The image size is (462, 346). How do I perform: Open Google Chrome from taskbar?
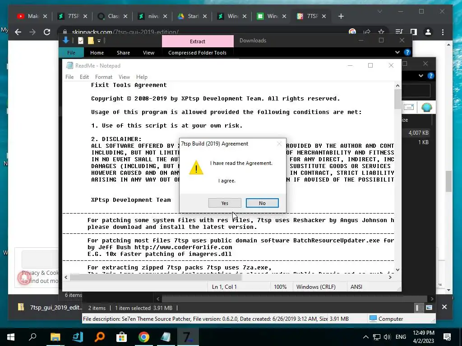(x=143, y=337)
